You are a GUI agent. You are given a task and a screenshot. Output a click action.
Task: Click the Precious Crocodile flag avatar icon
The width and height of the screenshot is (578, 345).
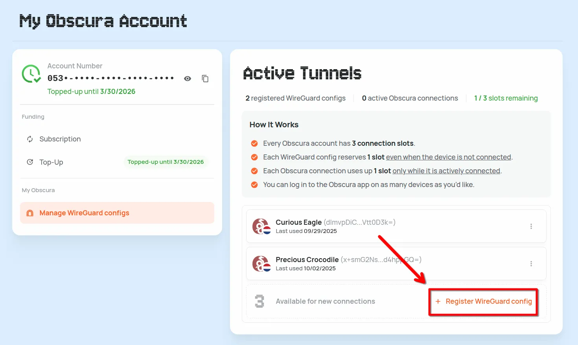pos(261,264)
